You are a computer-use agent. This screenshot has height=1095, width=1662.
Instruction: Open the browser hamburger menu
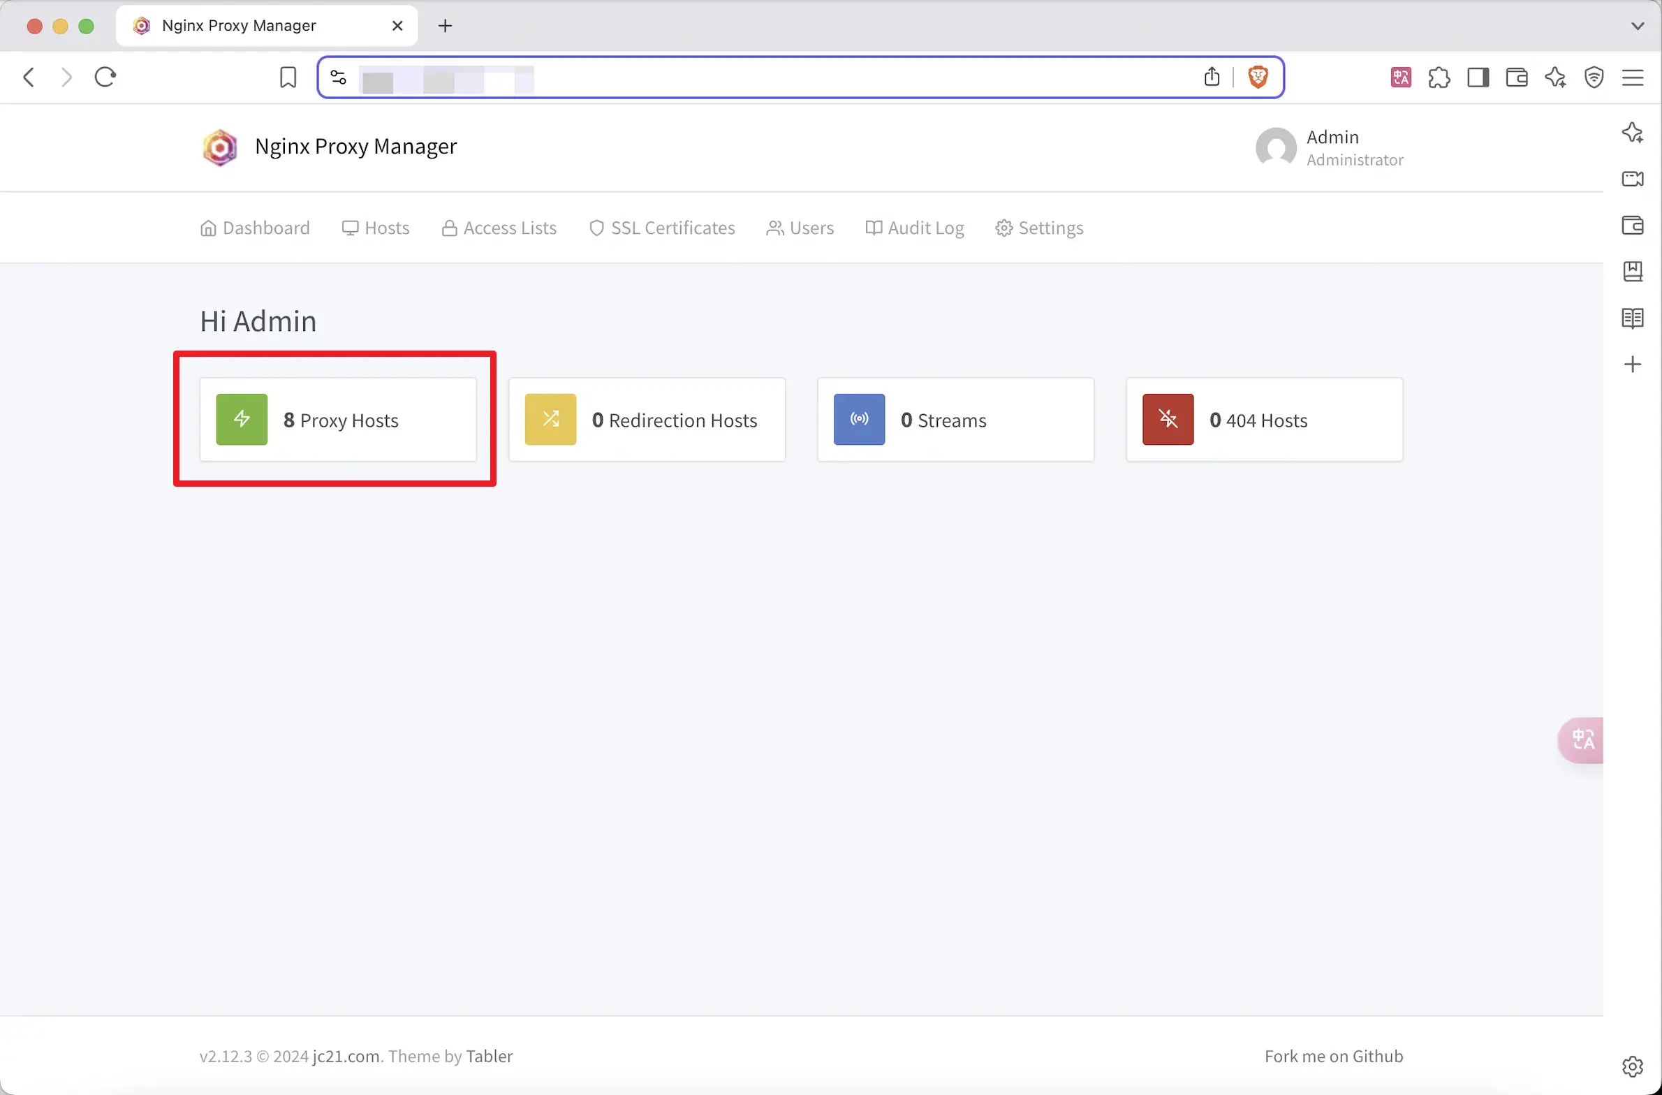coord(1633,77)
